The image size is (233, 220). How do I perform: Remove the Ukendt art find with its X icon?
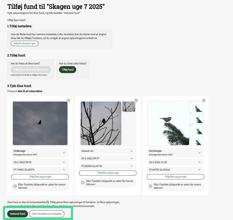(x=136, y=101)
